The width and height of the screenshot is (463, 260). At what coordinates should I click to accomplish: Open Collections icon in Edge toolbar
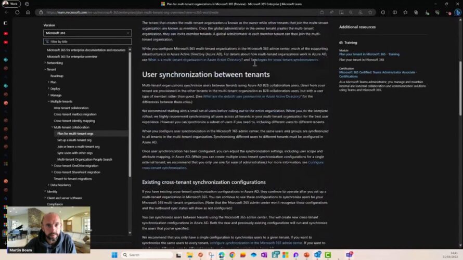click(x=416, y=12)
